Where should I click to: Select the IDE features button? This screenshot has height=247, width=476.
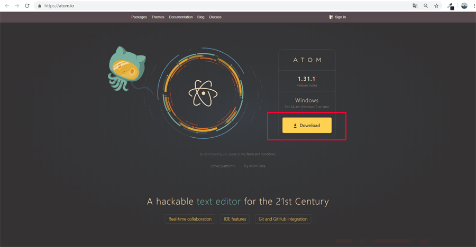point(235,219)
